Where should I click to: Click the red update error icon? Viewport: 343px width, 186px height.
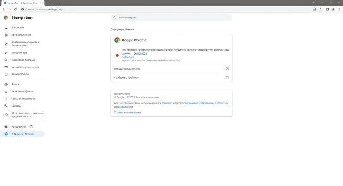tap(117, 55)
